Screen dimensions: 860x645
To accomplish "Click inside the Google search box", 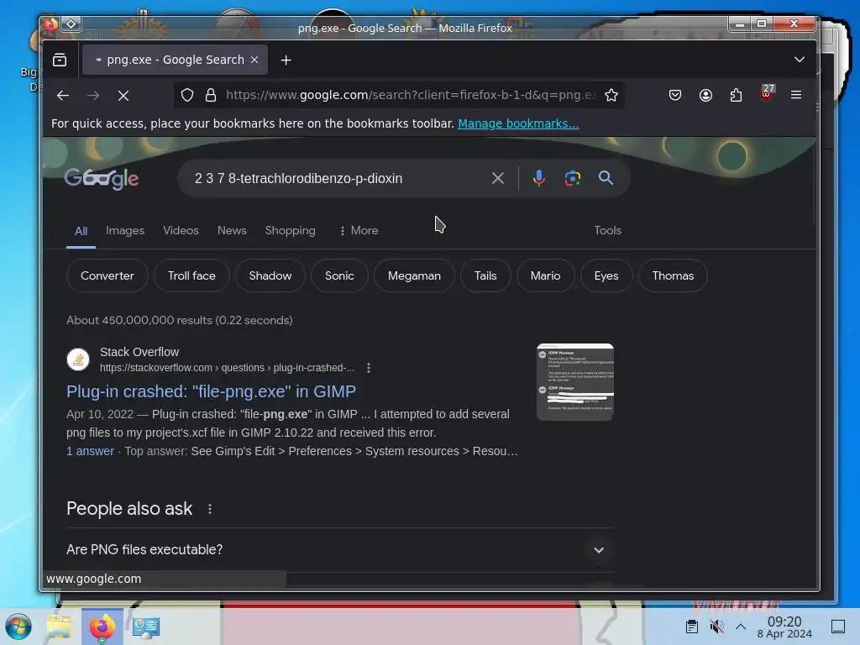I will (334, 178).
